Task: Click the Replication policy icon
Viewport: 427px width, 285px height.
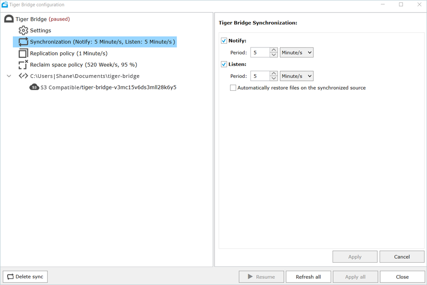Action: tap(23, 53)
